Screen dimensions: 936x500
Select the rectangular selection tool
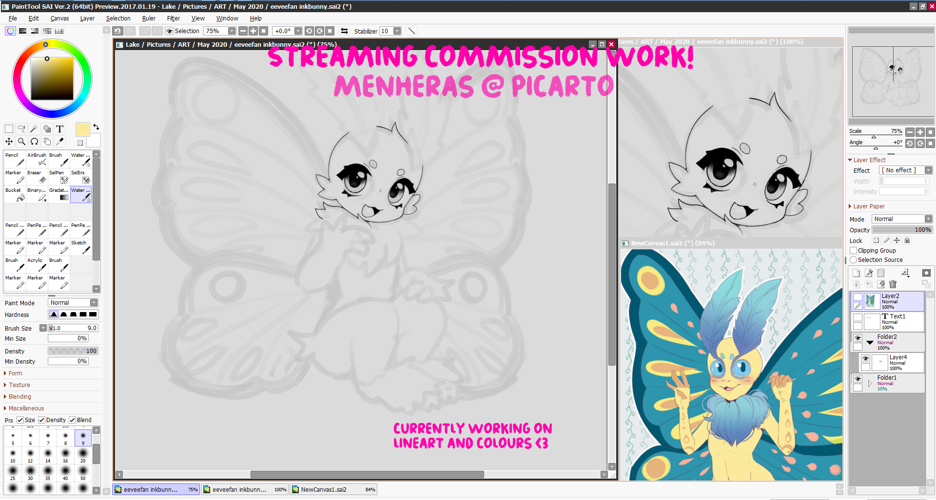point(9,129)
